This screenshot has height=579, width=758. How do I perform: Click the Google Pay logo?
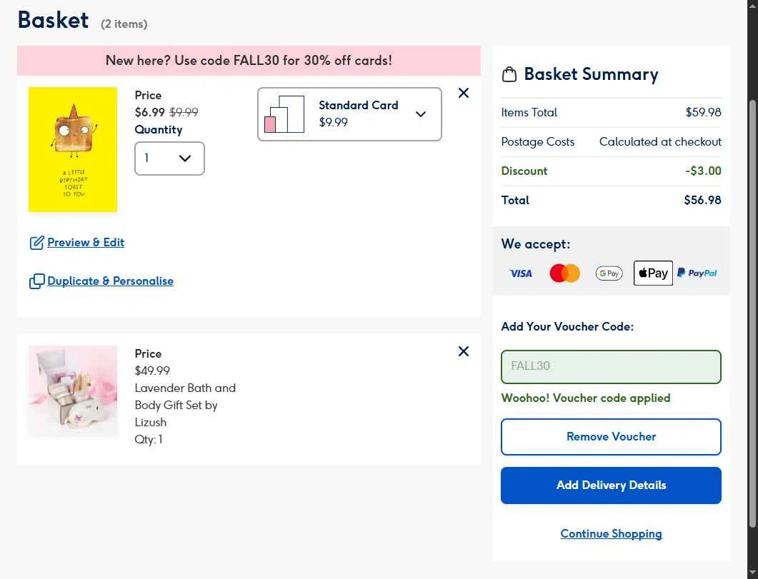coord(609,273)
